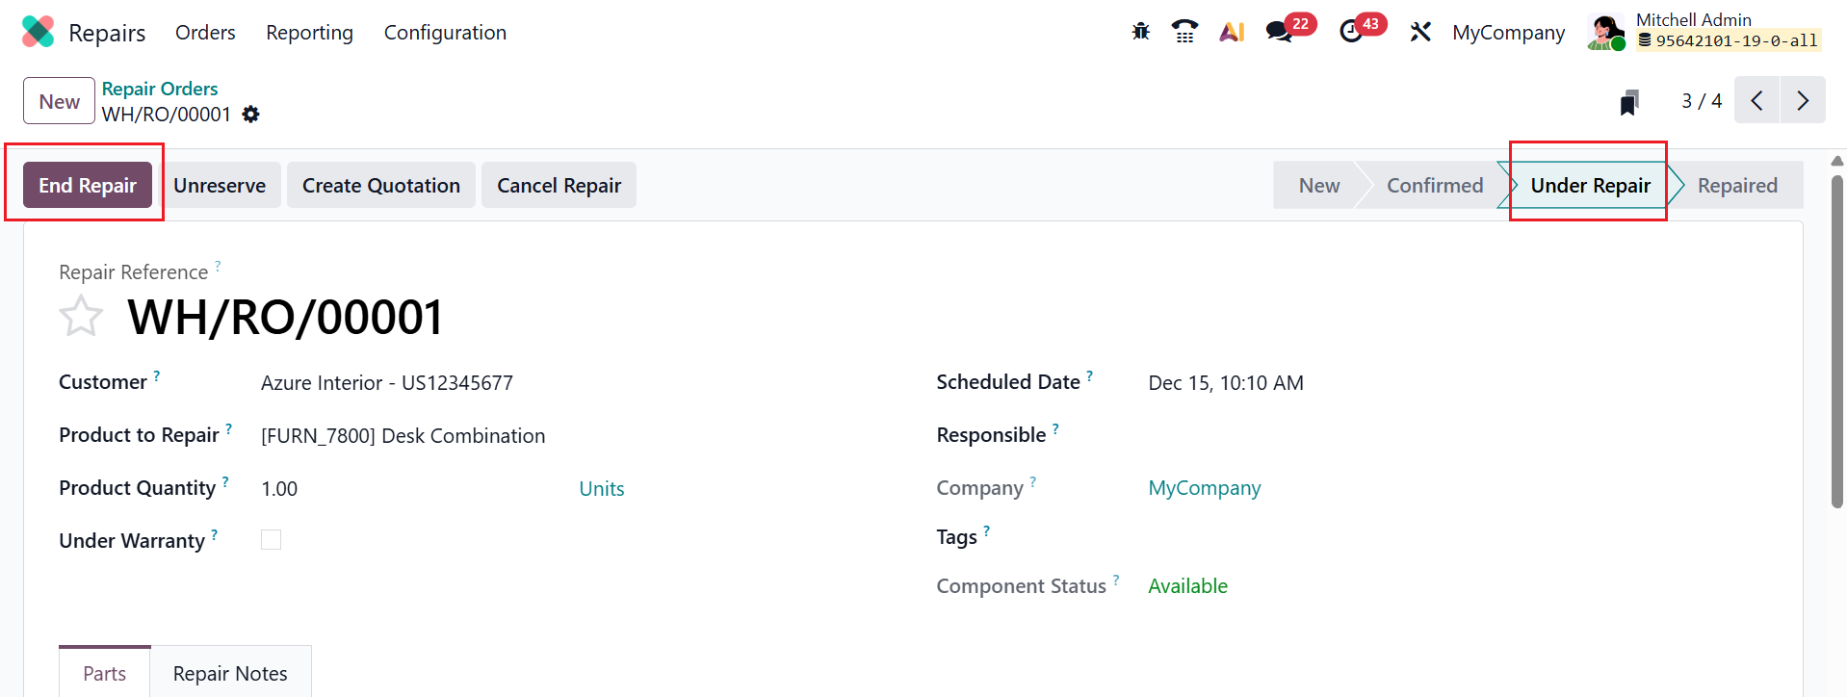Launch the AI assistant icon

click(1232, 32)
